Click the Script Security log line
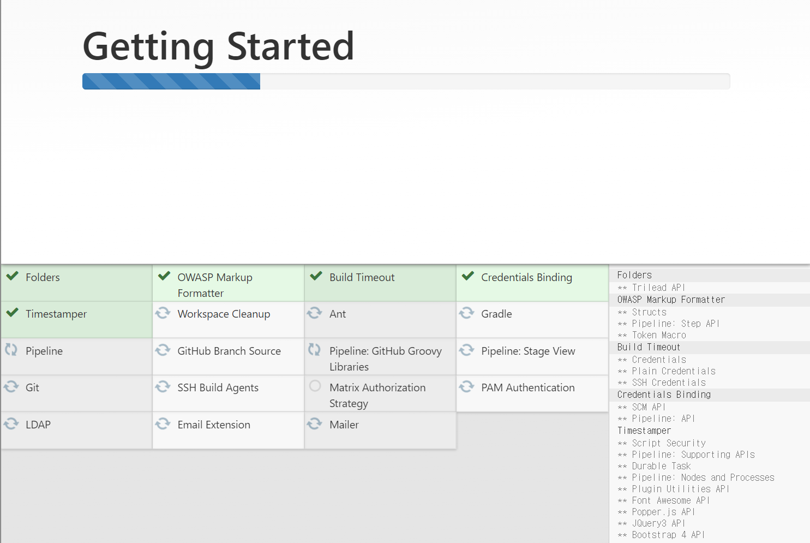The height and width of the screenshot is (543, 810). click(662, 443)
